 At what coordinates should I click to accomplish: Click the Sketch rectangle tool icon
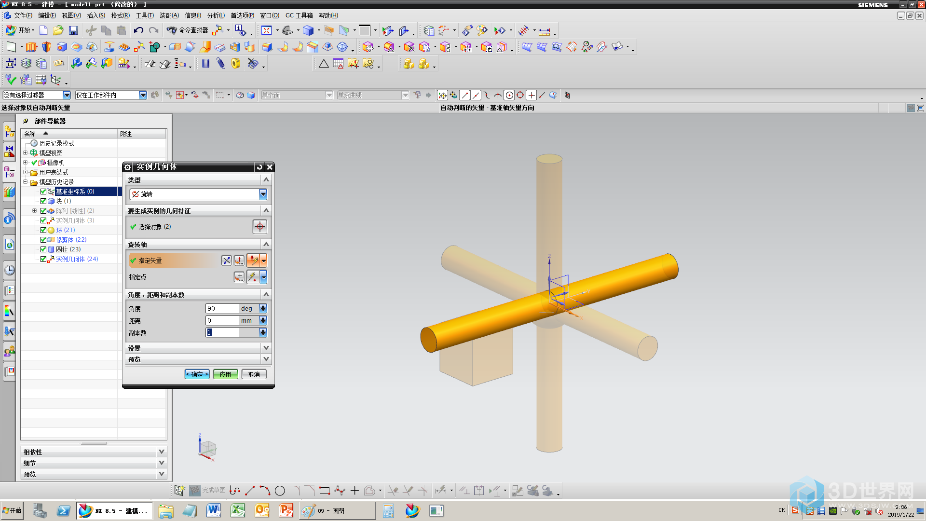coord(325,491)
